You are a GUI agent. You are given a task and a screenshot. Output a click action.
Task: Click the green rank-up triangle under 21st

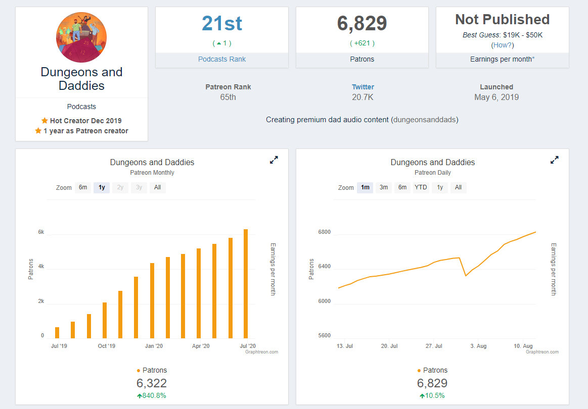pyautogui.click(x=219, y=43)
